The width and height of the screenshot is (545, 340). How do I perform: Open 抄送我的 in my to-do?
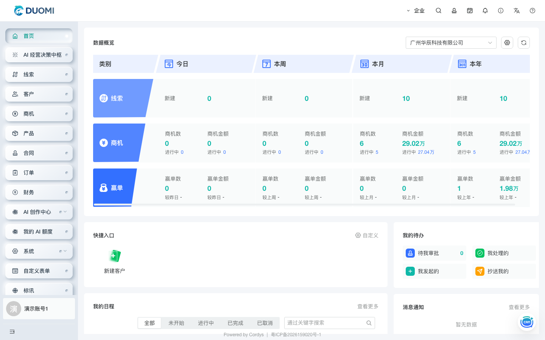click(x=504, y=271)
